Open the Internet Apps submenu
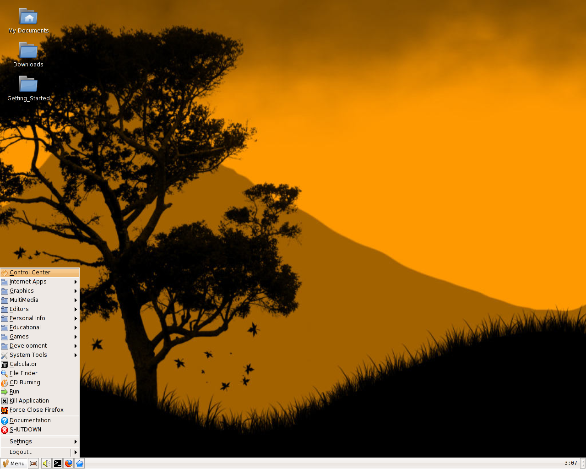This screenshot has height=469, width=586. point(40,282)
